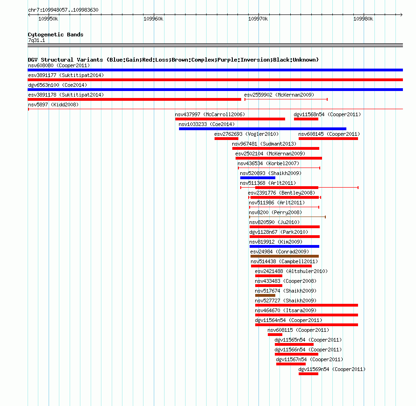This screenshot has width=416, height=406.
Task: Click the 109970k ruler tick label
Action: (x=258, y=19)
